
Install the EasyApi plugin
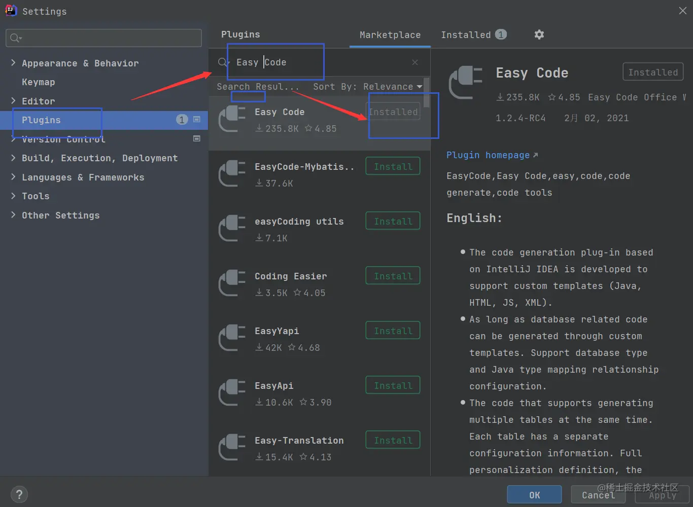pos(393,386)
